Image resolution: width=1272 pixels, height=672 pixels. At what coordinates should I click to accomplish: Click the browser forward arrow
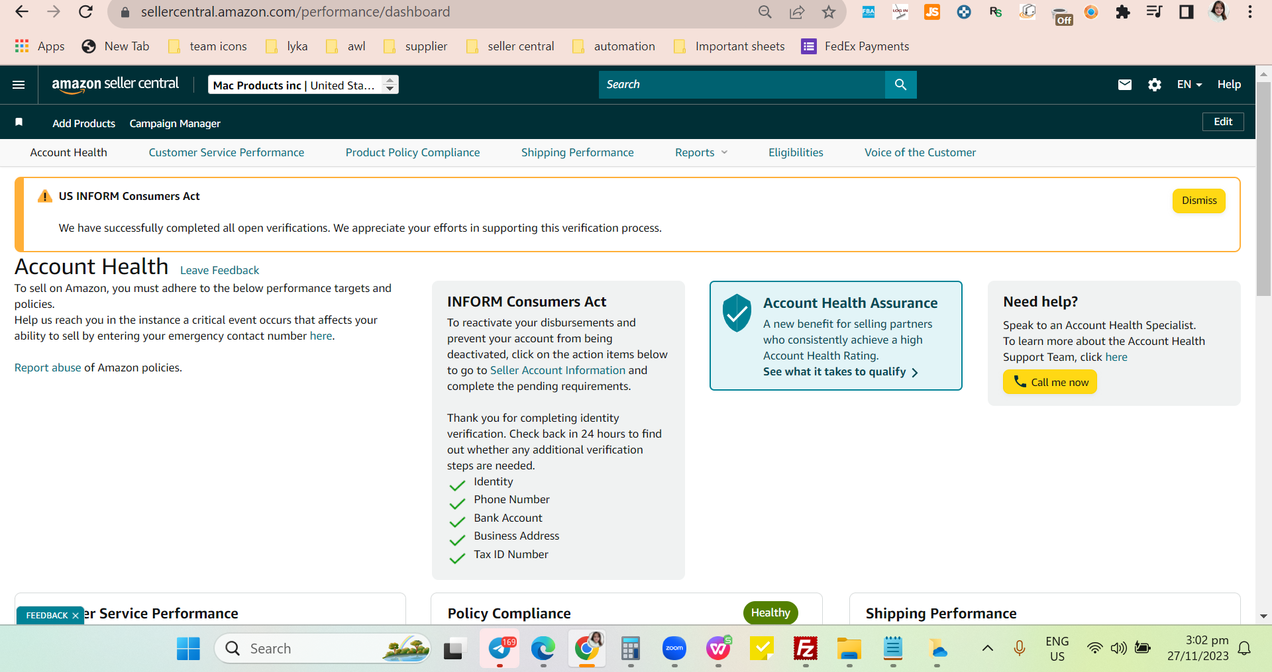point(54,12)
